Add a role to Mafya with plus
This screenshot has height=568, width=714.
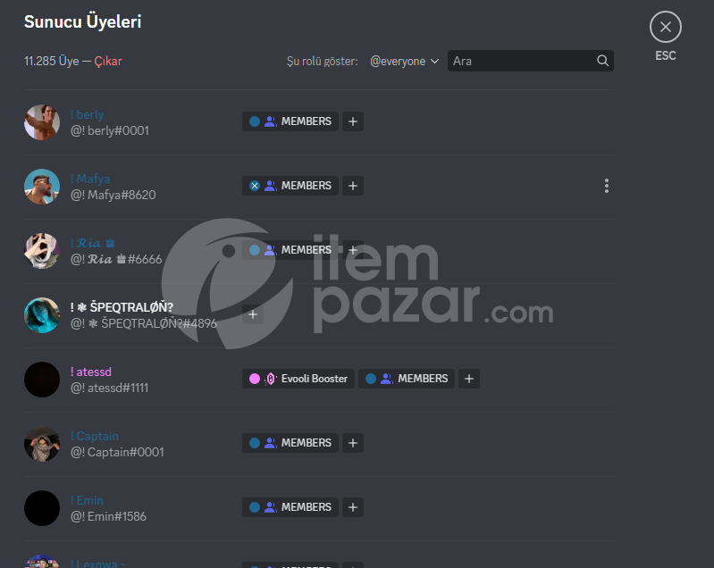coord(353,186)
